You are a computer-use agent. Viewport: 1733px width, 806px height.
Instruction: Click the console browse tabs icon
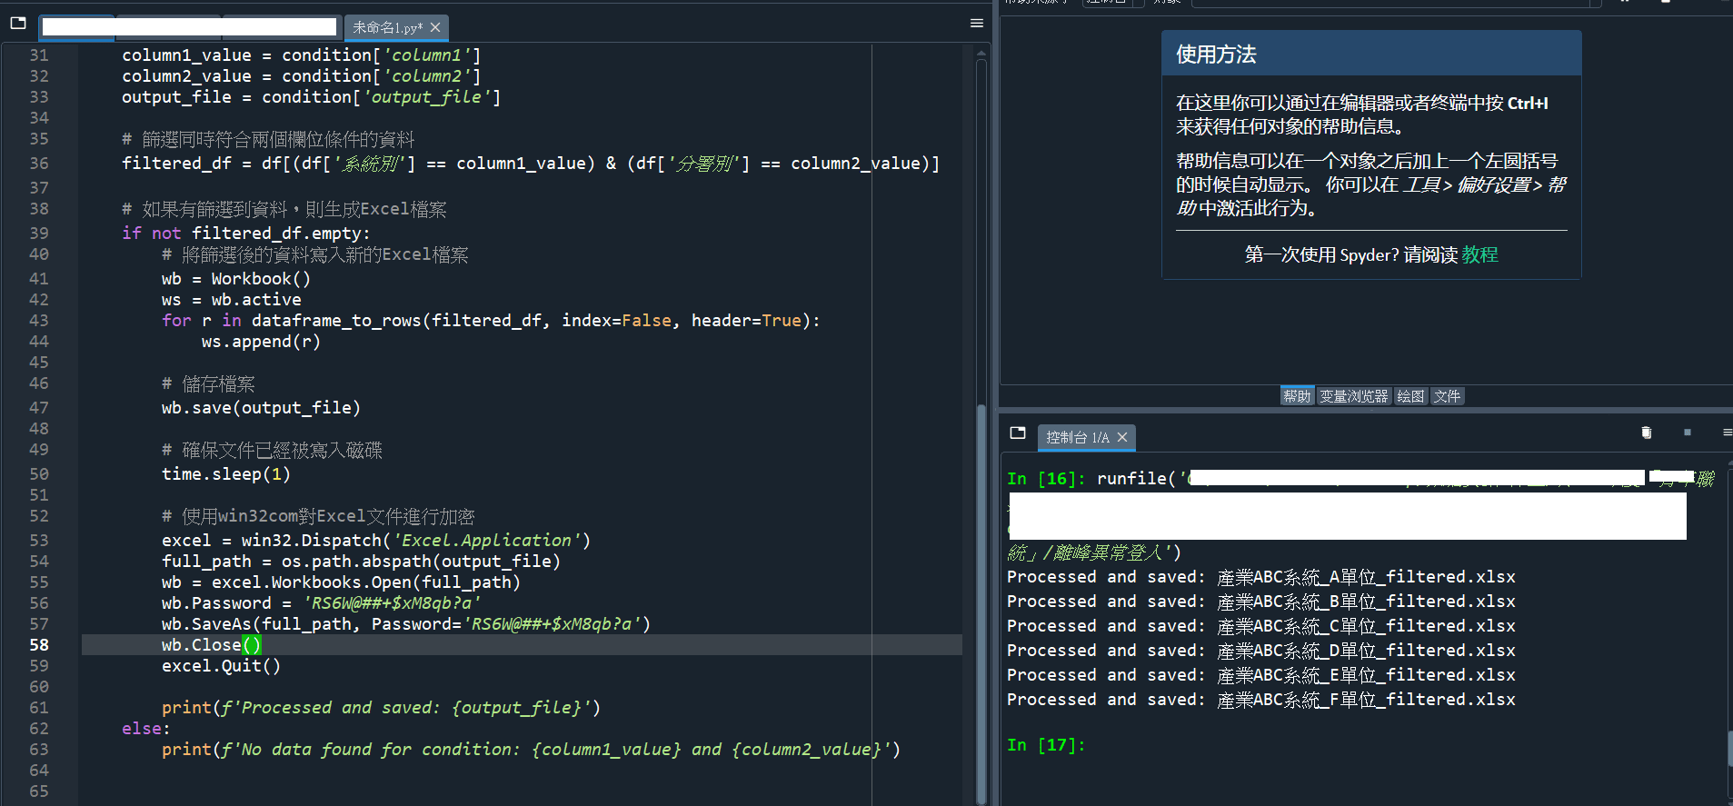(1018, 433)
